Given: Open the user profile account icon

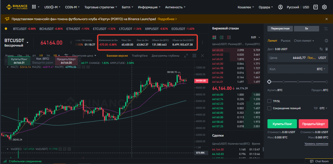Looking at the screenshot, I should coord(280,7).
